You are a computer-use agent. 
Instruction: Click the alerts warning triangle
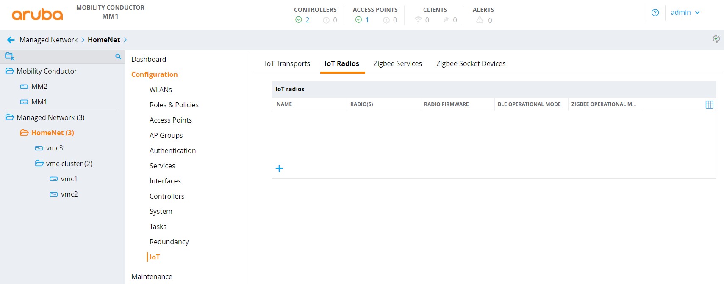[480, 20]
